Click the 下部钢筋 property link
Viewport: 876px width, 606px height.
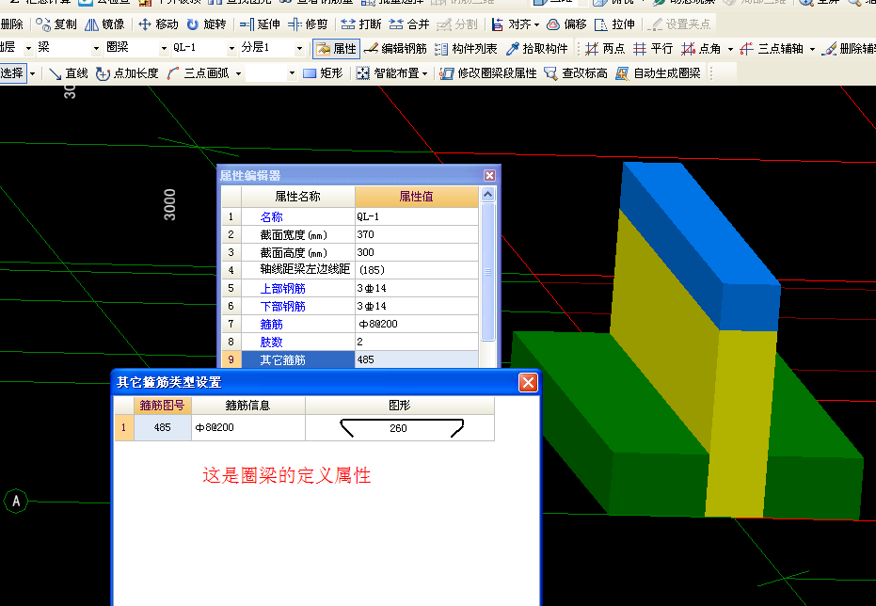pyautogui.click(x=282, y=306)
